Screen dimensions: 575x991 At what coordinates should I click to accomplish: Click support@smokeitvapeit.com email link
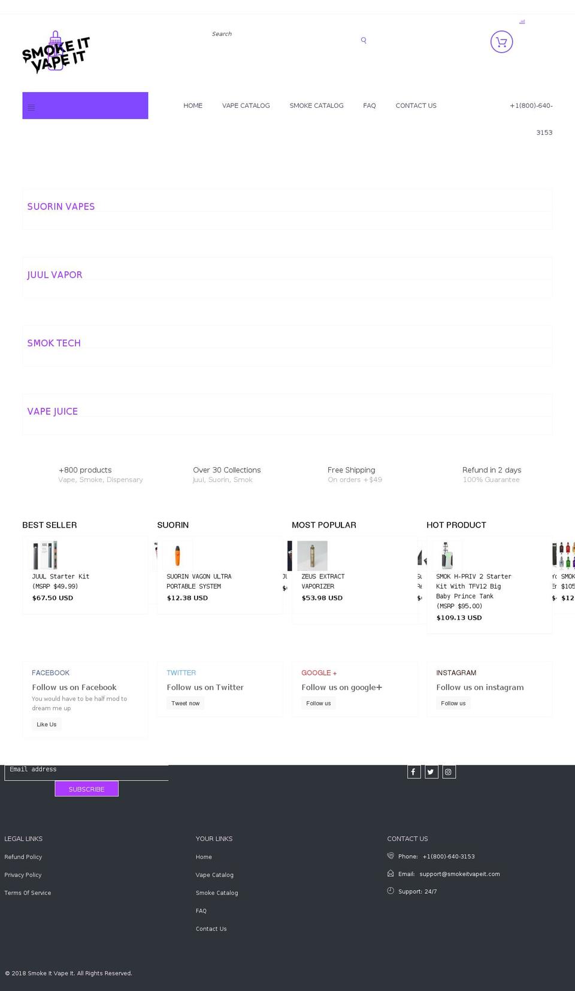click(460, 874)
